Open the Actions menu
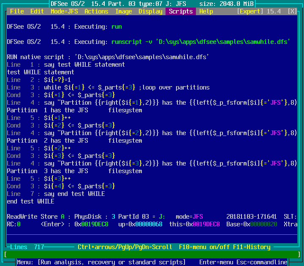 tap(96, 11)
